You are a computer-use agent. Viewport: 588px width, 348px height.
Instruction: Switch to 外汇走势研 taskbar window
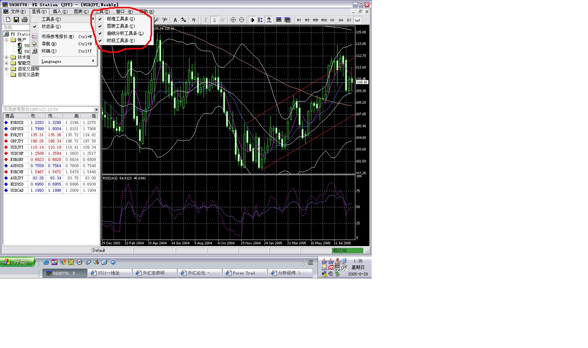point(155,273)
